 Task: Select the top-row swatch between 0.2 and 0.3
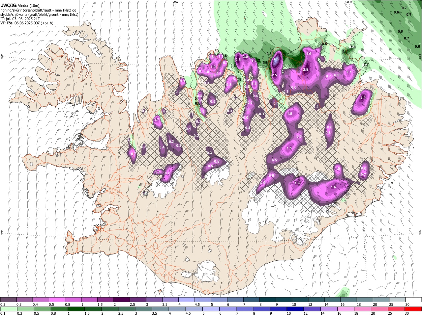[8, 300]
